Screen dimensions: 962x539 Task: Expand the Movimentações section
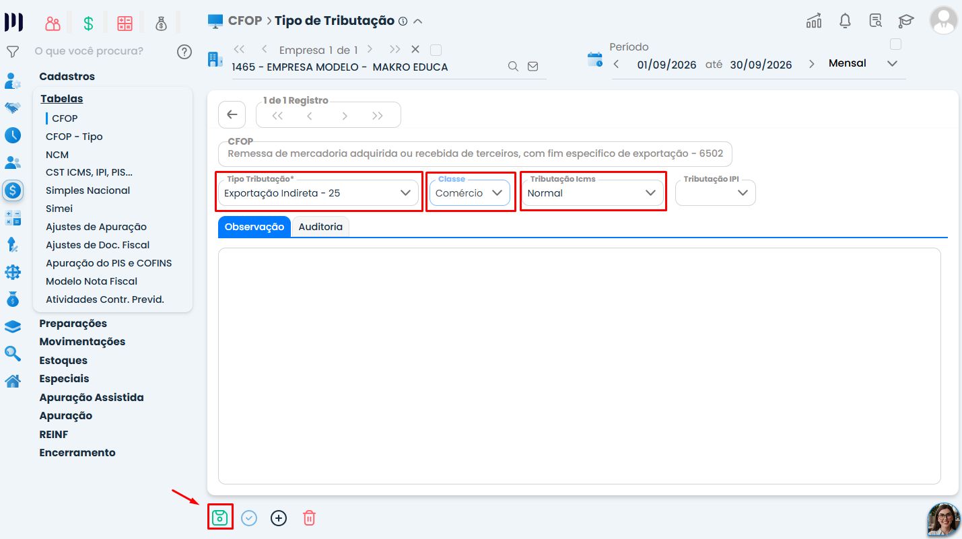pos(82,341)
